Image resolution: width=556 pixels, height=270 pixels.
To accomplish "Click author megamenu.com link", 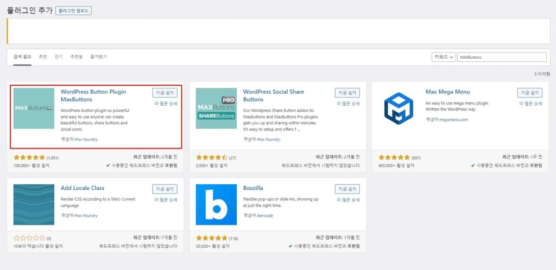I will pyautogui.click(x=453, y=120).
